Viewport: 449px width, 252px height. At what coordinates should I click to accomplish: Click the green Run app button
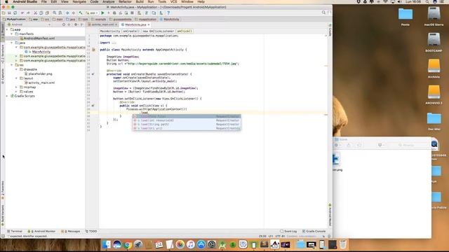click(x=103, y=13)
